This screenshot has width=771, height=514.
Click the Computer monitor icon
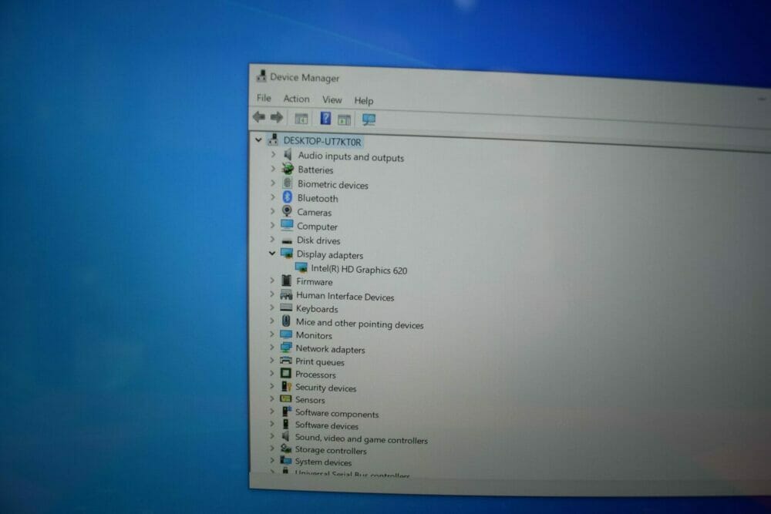pos(287,226)
